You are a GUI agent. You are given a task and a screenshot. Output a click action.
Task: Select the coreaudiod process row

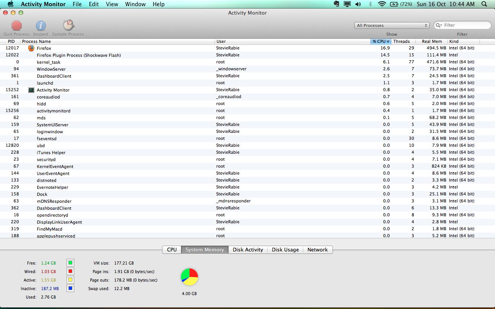pyautogui.click(x=247, y=97)
